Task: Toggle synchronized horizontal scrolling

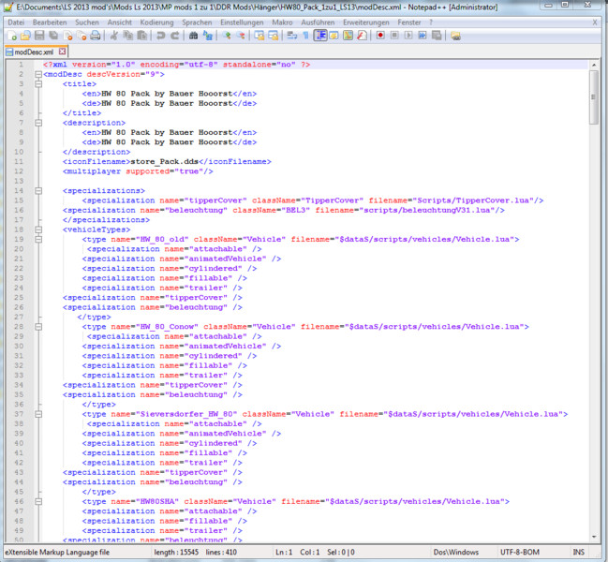Action: (274, 36)
